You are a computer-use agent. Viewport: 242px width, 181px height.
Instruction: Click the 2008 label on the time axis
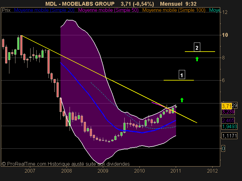(67, 171)
